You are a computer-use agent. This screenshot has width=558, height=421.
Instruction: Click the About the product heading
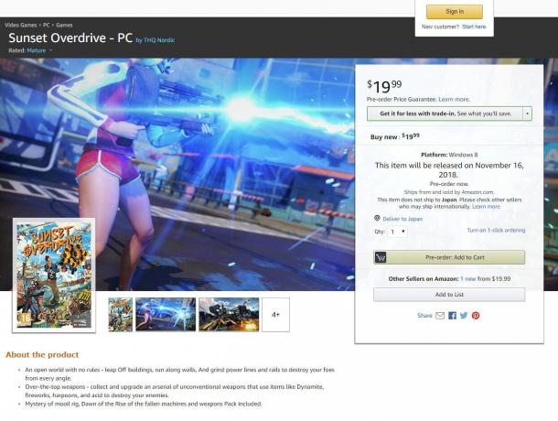(x=42, y=355)
